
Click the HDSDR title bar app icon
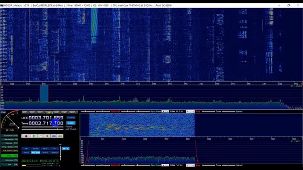(2, 6)
